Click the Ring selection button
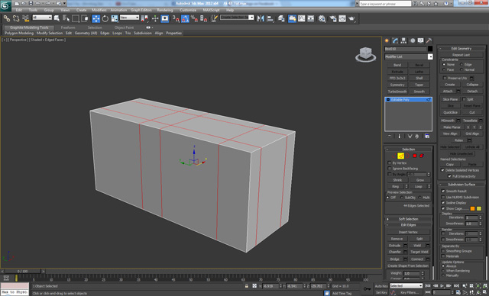 click(396, 186)
